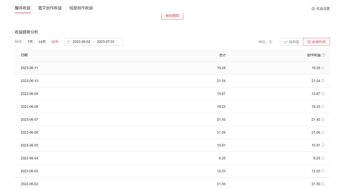Click info icon for the 19.28 row

click(x=323, y=68)
